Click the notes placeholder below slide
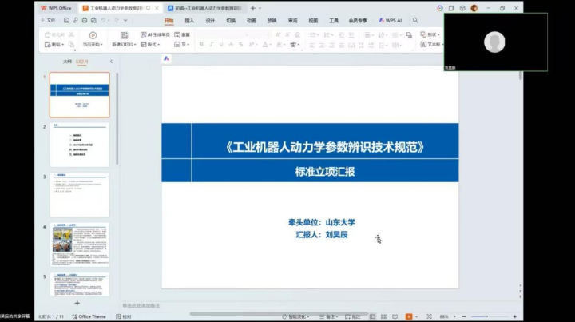 coord(141,305)
